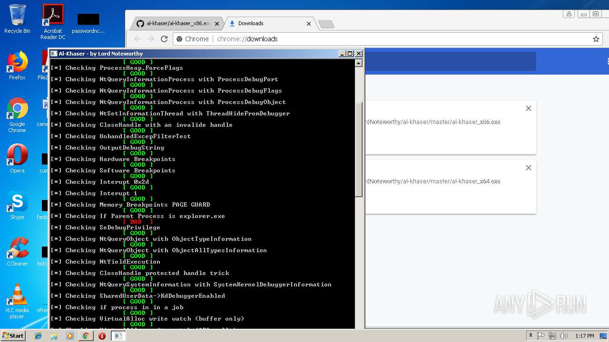The width and height of the screenshot is (609, 342).
Task: Remove al-khaser_x86.exe download entry
Action: (528, 108)
